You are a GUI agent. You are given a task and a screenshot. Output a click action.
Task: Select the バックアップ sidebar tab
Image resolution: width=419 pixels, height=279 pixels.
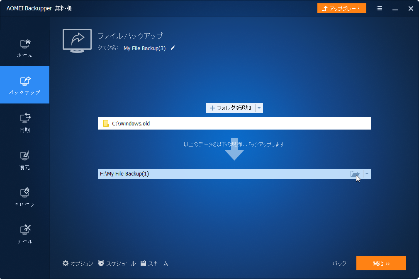pos(24,85)
